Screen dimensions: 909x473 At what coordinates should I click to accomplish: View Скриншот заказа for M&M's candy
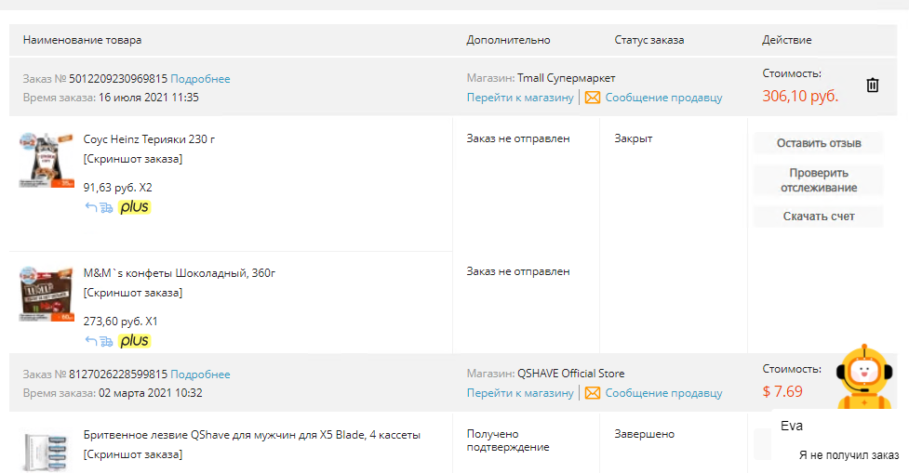tap(133, 293)
